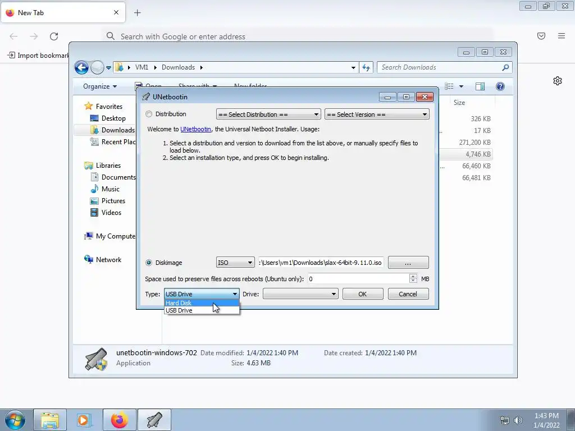
Task: Click Downloads in Explorer address bar
Action: [x=178, y=67]
